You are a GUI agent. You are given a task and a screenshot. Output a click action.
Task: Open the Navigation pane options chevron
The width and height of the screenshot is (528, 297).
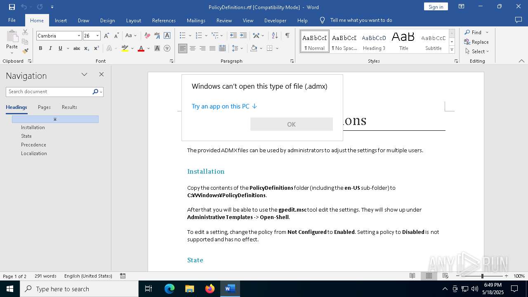[x=85, y=75]
